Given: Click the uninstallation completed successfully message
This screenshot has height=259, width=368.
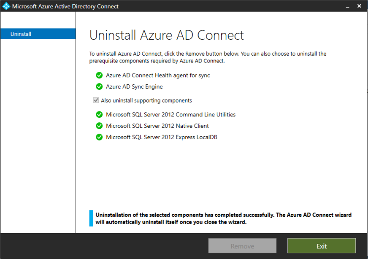Looking at the screenshot, I should click(223, 218).
